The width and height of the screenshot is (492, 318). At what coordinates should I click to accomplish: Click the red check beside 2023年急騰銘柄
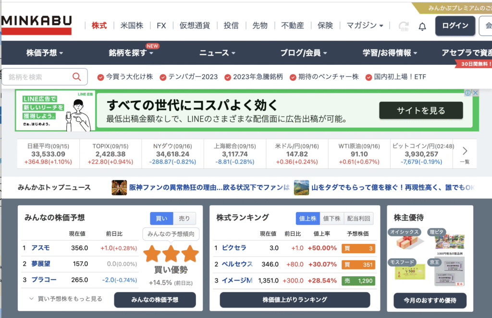coord(228,77)
